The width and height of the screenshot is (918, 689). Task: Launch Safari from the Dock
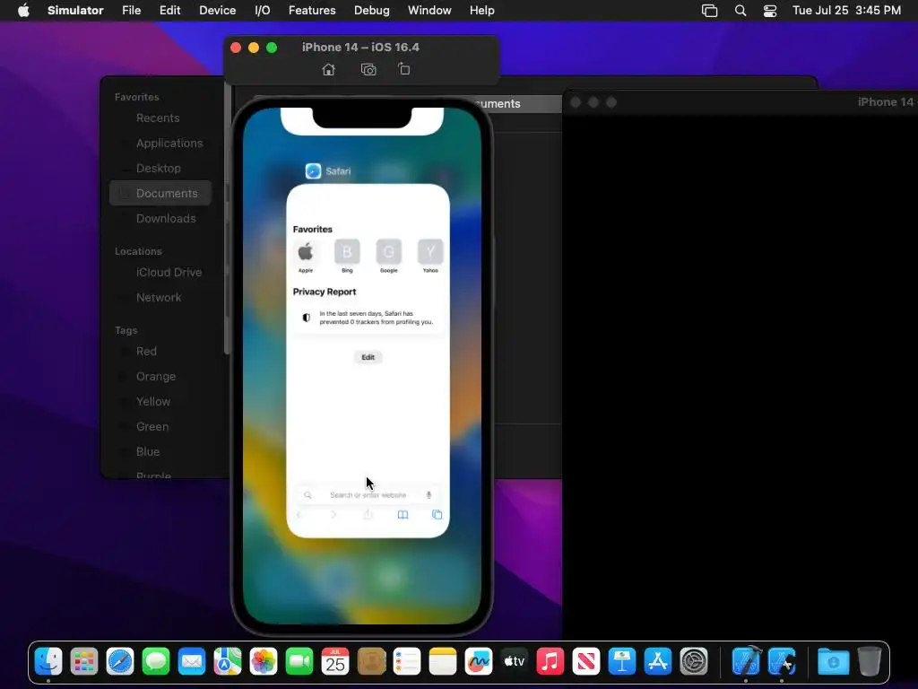pyautogui.click(x=120, y=662)
